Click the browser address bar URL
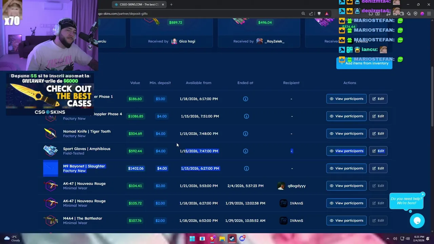The image size is (434, 244). pyautogui.click(x=123, y=14)
